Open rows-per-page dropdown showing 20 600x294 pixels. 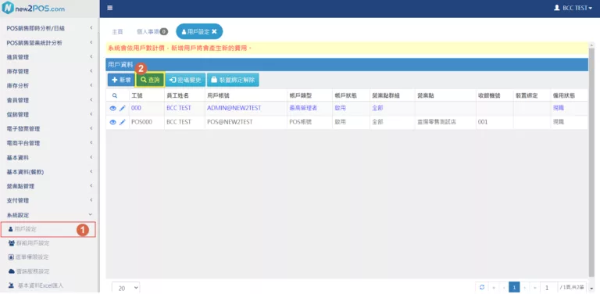(x=126, y=288)
